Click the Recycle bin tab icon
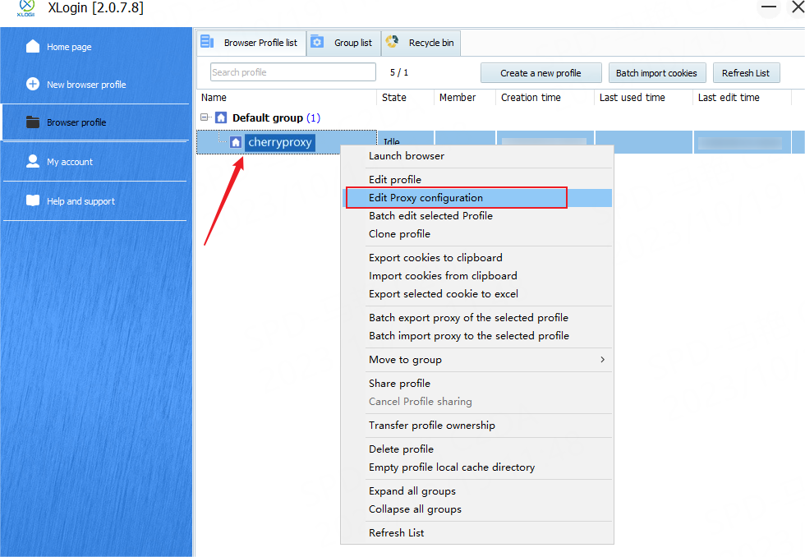The width and height of the screenshot is (805, 557). tap(393, 43)
